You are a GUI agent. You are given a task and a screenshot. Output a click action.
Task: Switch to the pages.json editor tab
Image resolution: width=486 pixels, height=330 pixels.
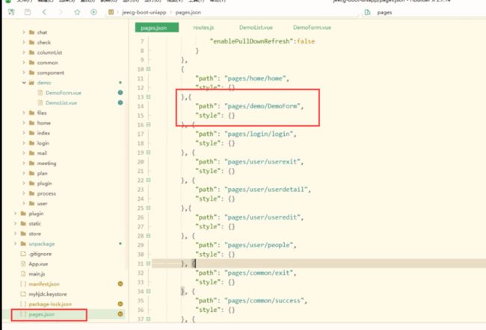tap(157, 28)
